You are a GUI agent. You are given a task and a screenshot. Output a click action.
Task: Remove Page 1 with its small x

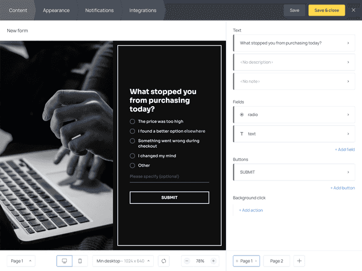click(256, 261)
